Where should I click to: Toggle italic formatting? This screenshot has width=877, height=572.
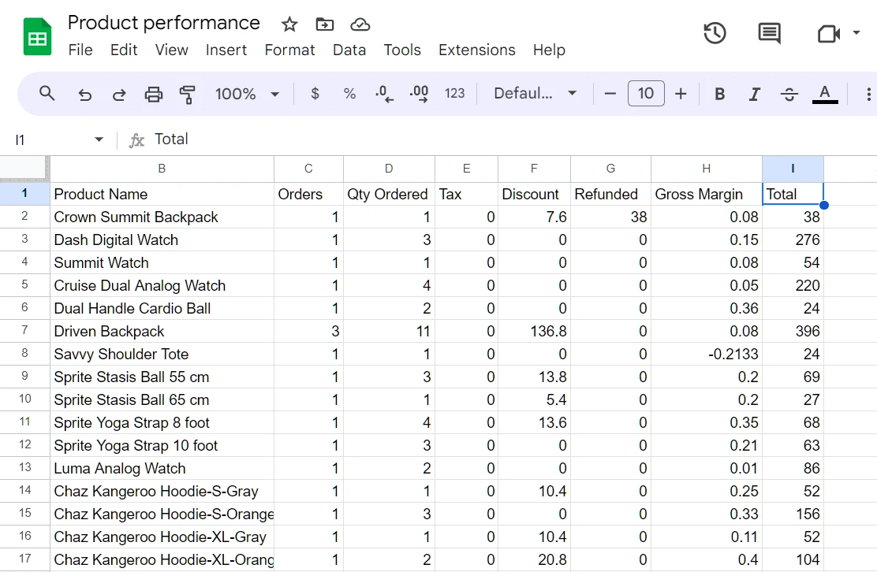click(754, 93)
